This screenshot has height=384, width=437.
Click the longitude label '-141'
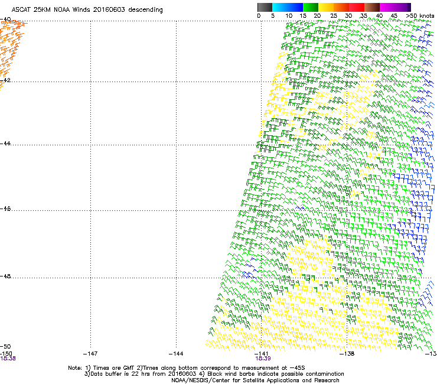click(x=262, y=354)
